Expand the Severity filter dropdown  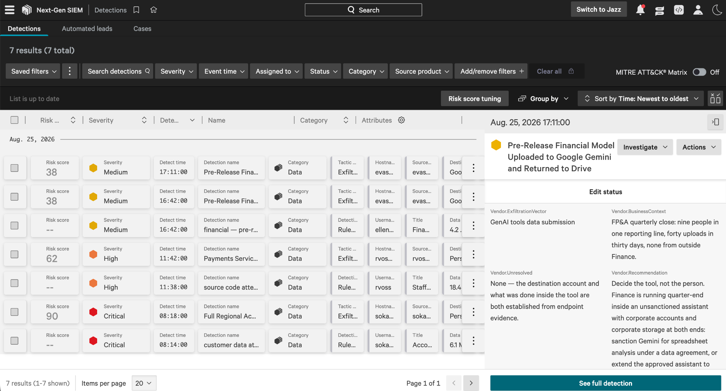coord(176,71)
